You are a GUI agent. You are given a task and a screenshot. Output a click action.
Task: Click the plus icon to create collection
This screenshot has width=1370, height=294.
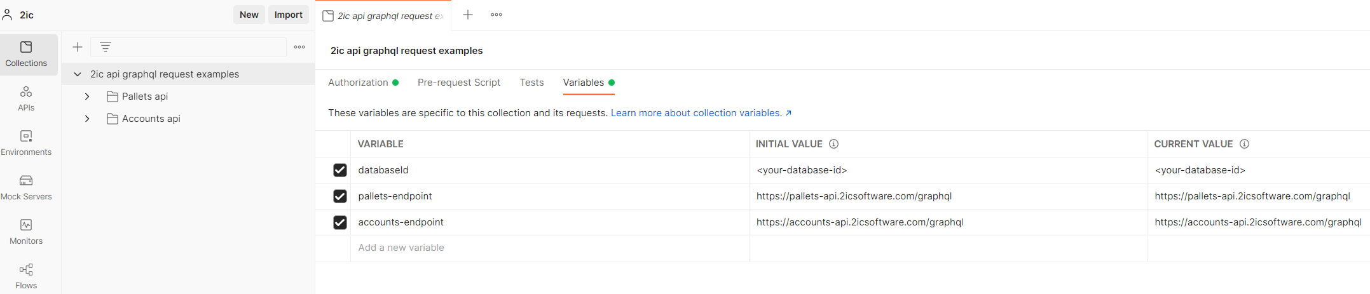pyautogui.click(x=78, y=47)
